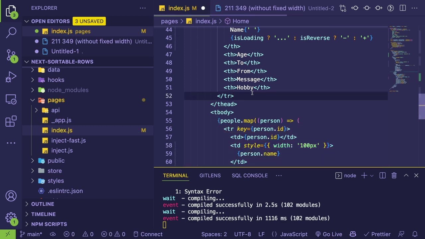Toggle Go Live server
The height and width of the screenshot is (239, 425).
(x=328, y=234)
